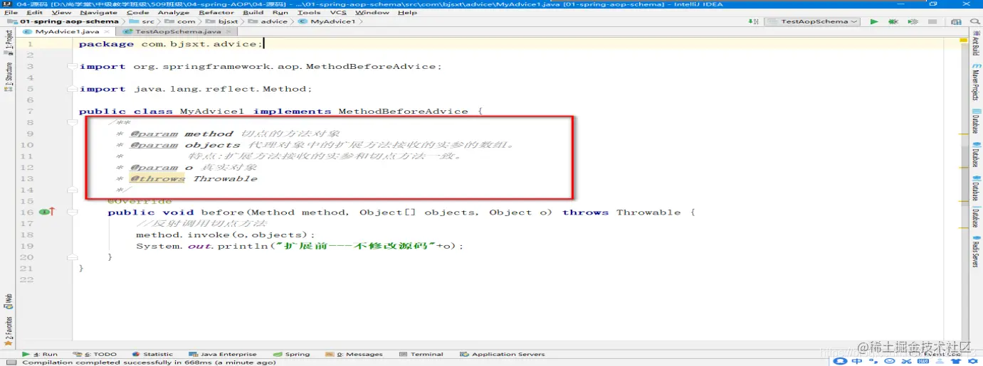Click the MethodBeforeAdvice interface name

[x=403, y=112]
